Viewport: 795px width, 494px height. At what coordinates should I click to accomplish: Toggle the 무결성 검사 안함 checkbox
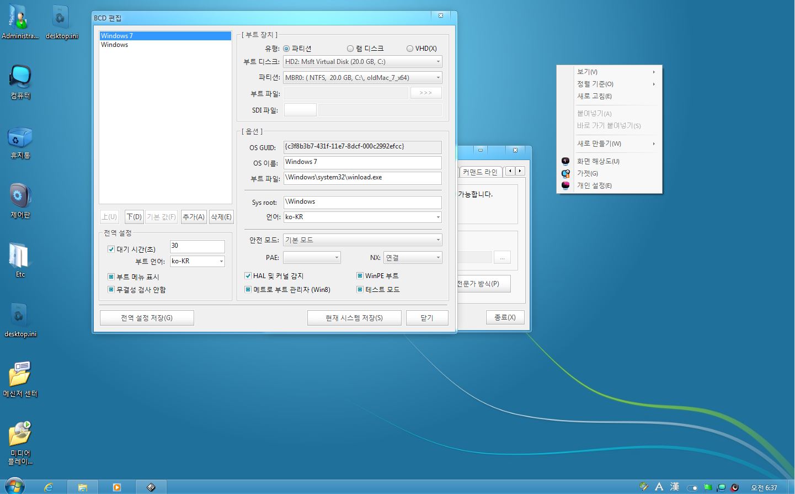[x=111, y=289]
